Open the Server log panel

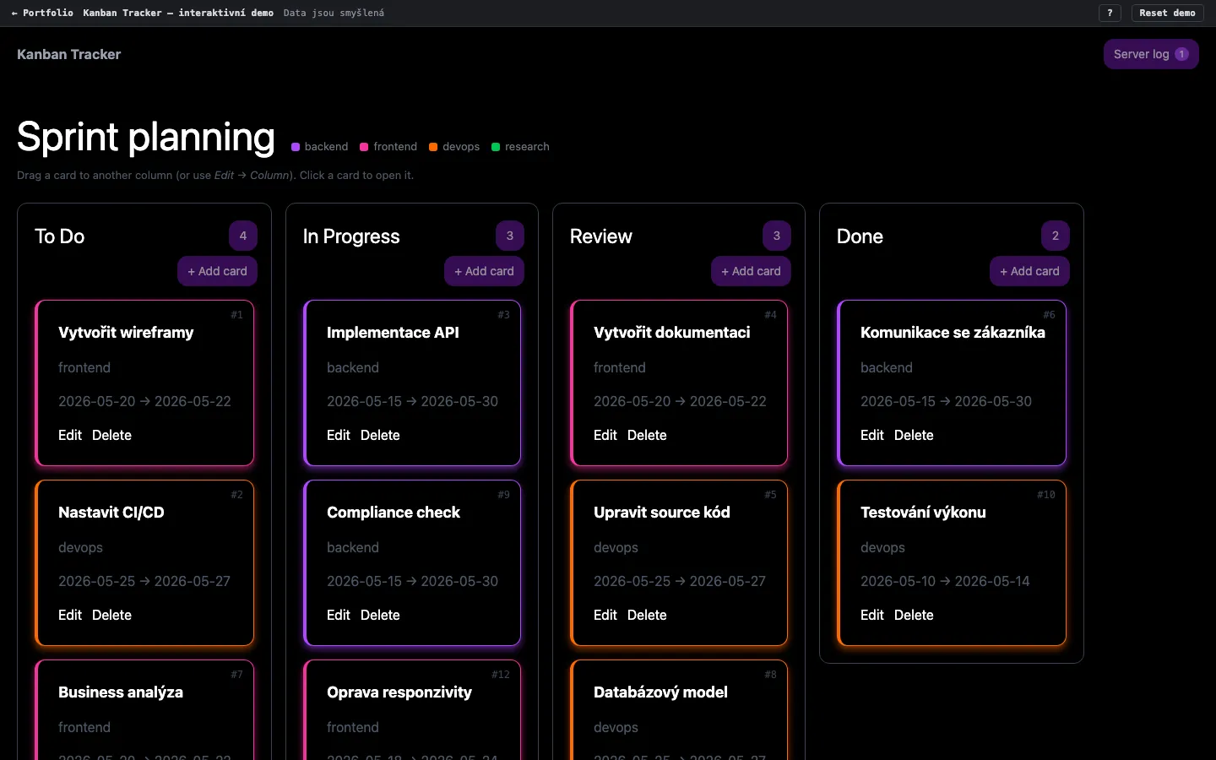(x=1151, y=54)
